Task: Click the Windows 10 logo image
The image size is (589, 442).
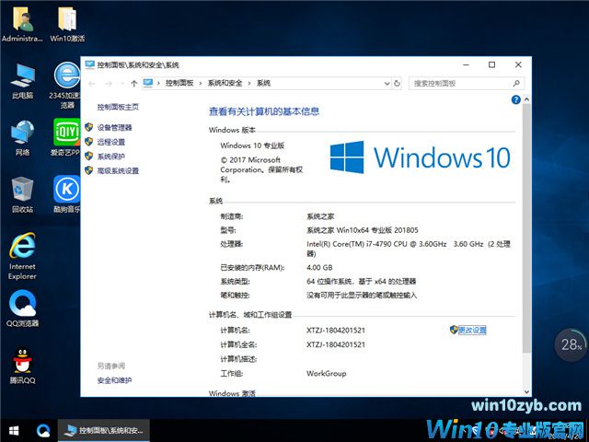Action: [420, 157]
